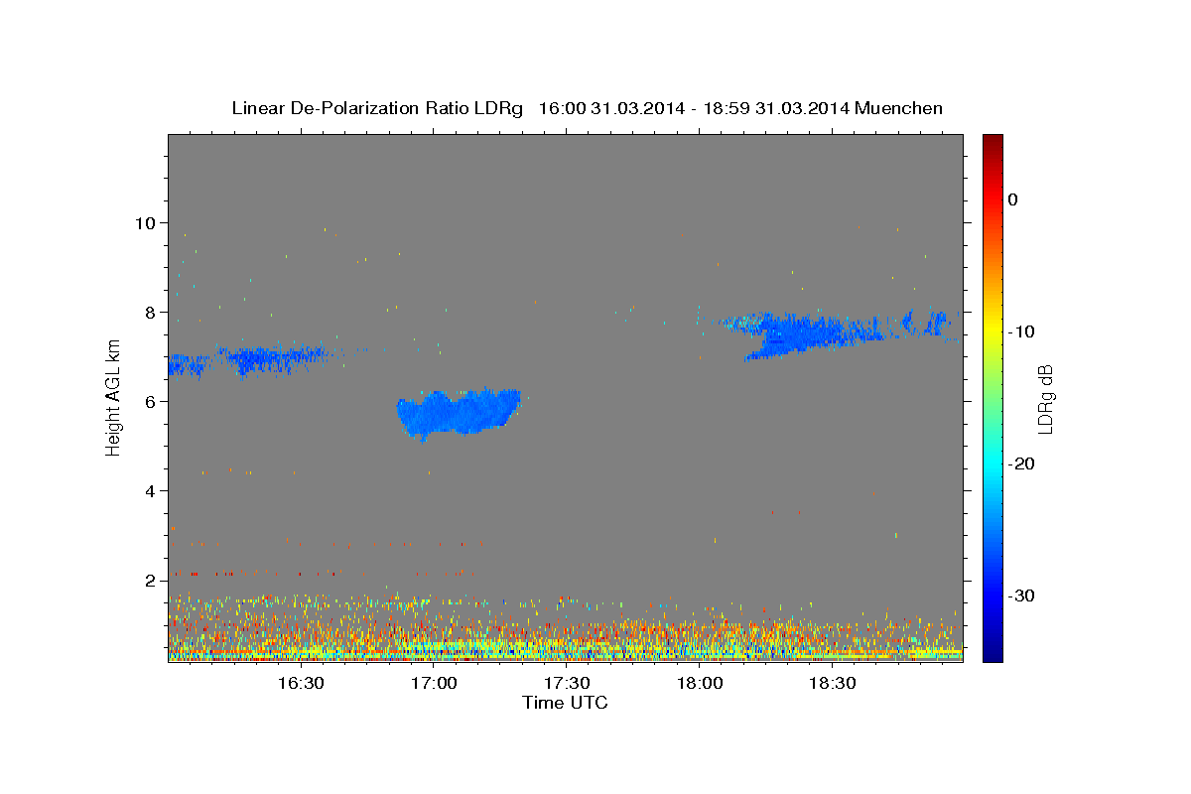Click the blue cloud blob near 6 km at 17:00
Image resolution: width=1191 pixels, height=794 pixels.
click(459, 412)
